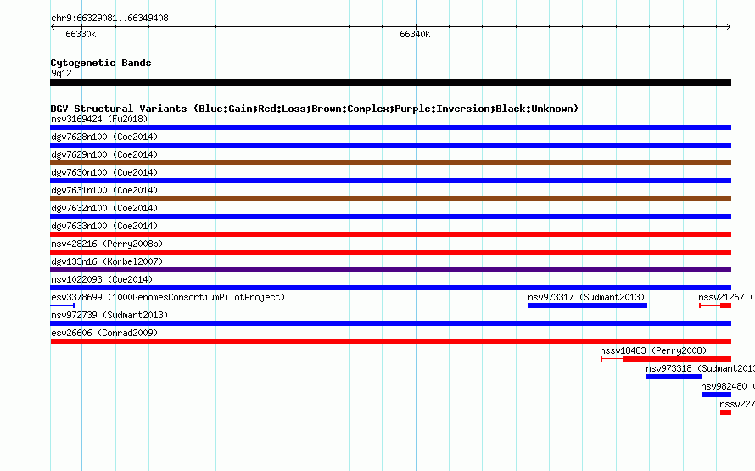
Task: Select nsv973318 Sudmant variant label
Action: (700, 368)
